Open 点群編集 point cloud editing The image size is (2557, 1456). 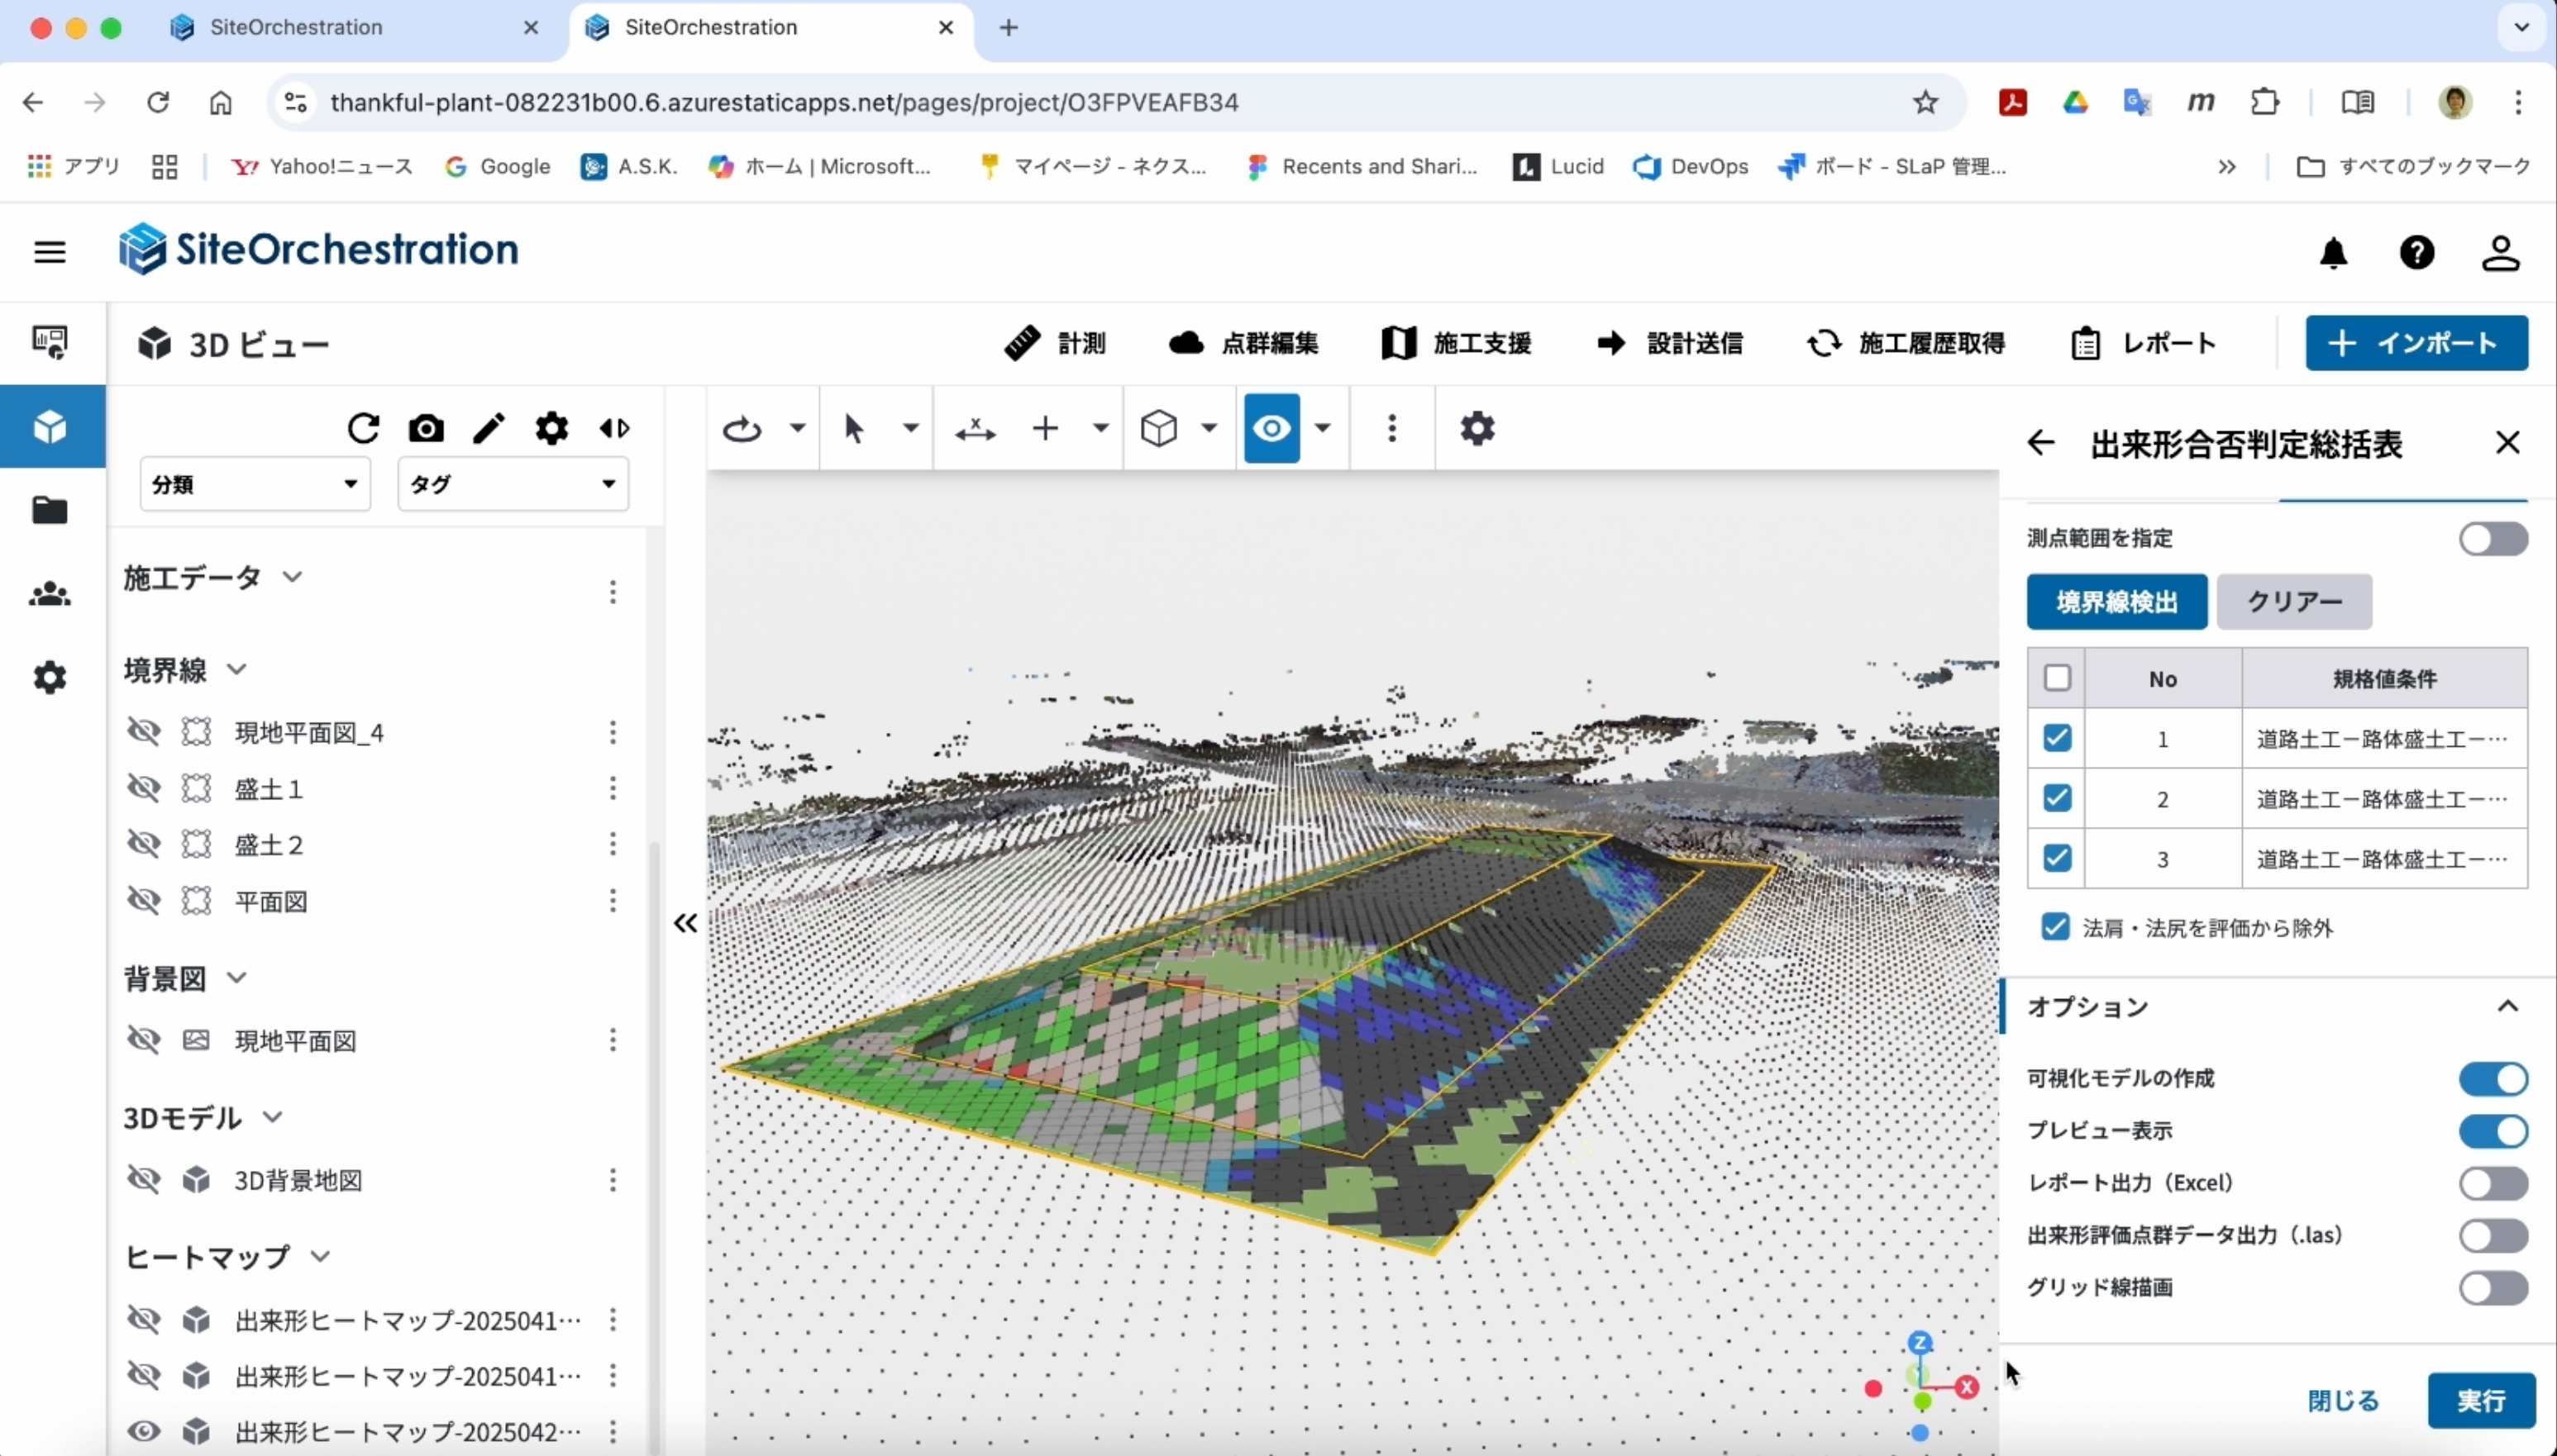point(1243,343)
